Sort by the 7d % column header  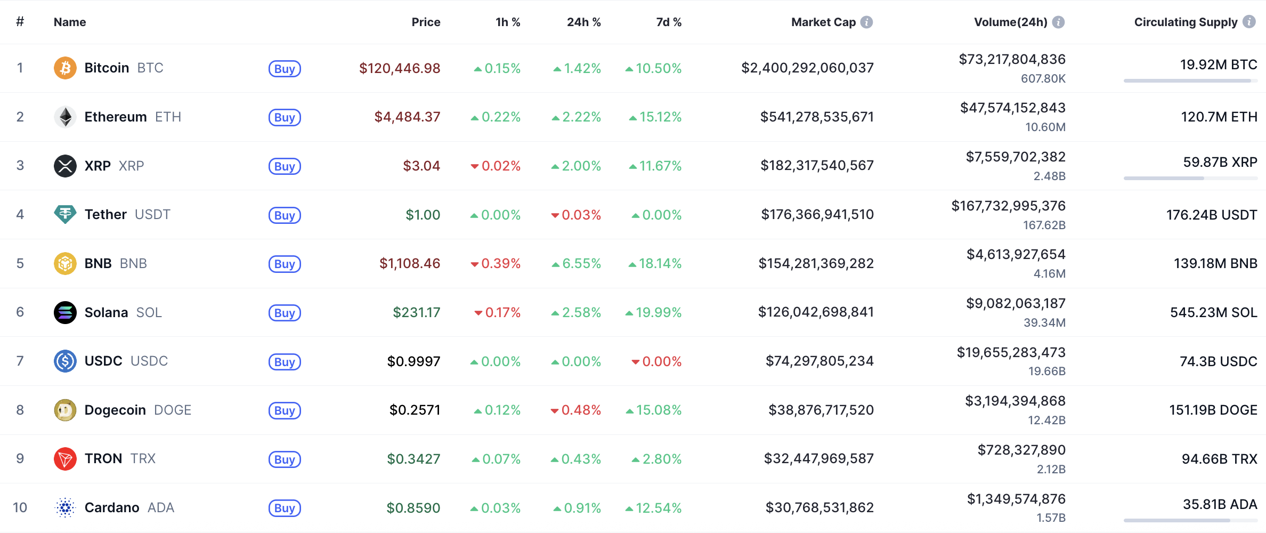[x=669, y=22]
